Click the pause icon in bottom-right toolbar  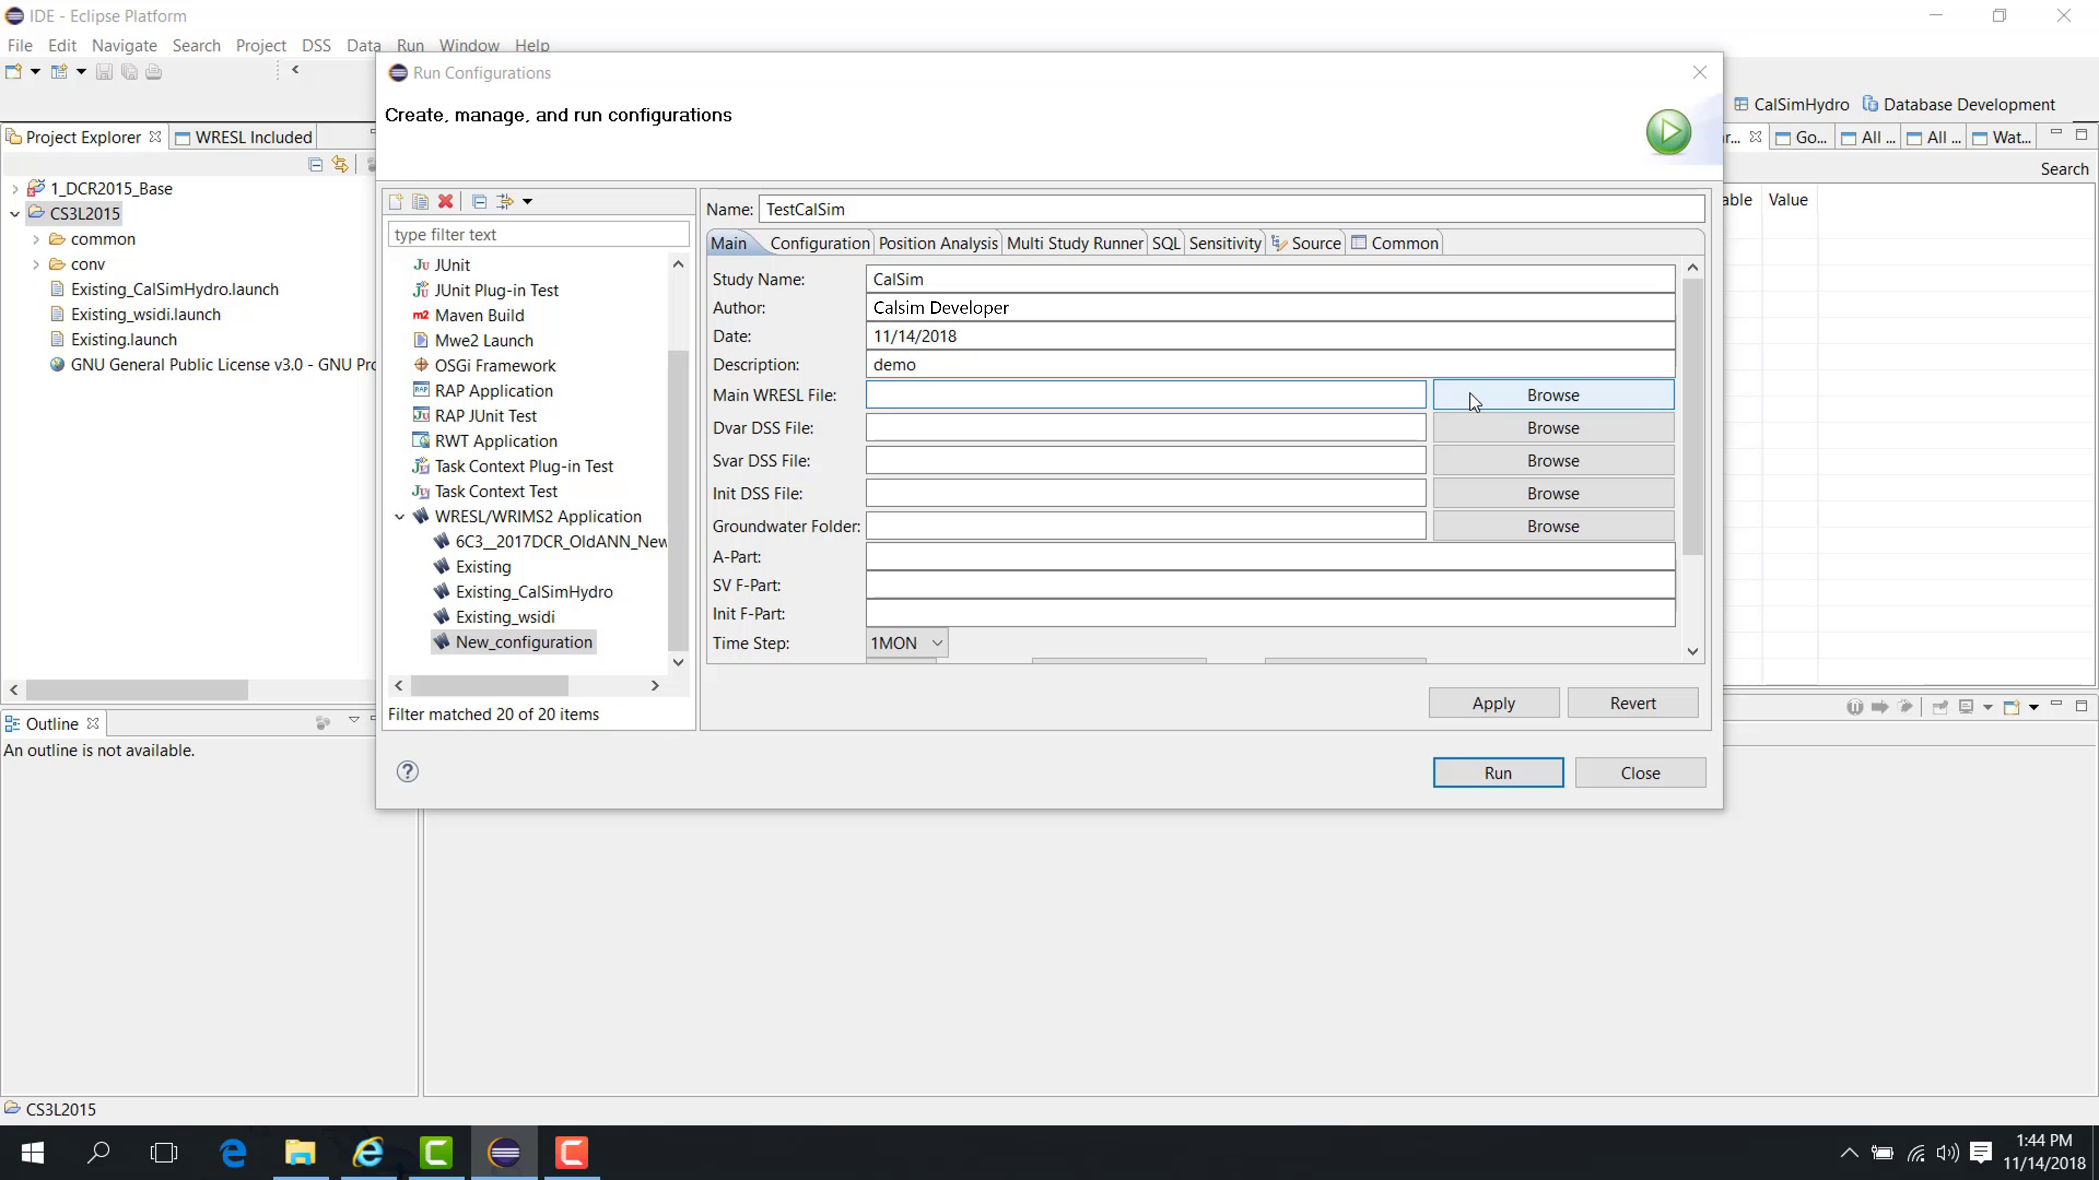1855,707
